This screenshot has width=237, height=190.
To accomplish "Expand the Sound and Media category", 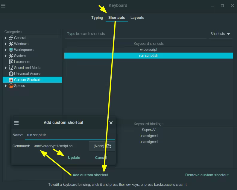I will click(x=6, y=68).
